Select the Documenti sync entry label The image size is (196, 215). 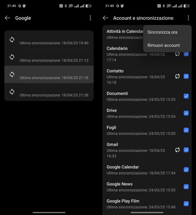tap(117, 93)
